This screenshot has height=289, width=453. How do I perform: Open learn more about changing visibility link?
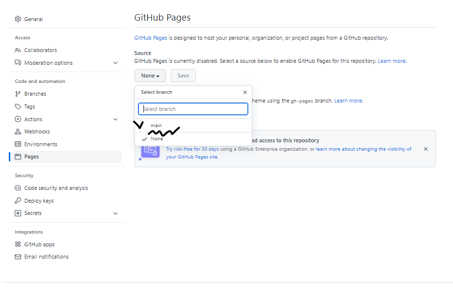[289, 153]
